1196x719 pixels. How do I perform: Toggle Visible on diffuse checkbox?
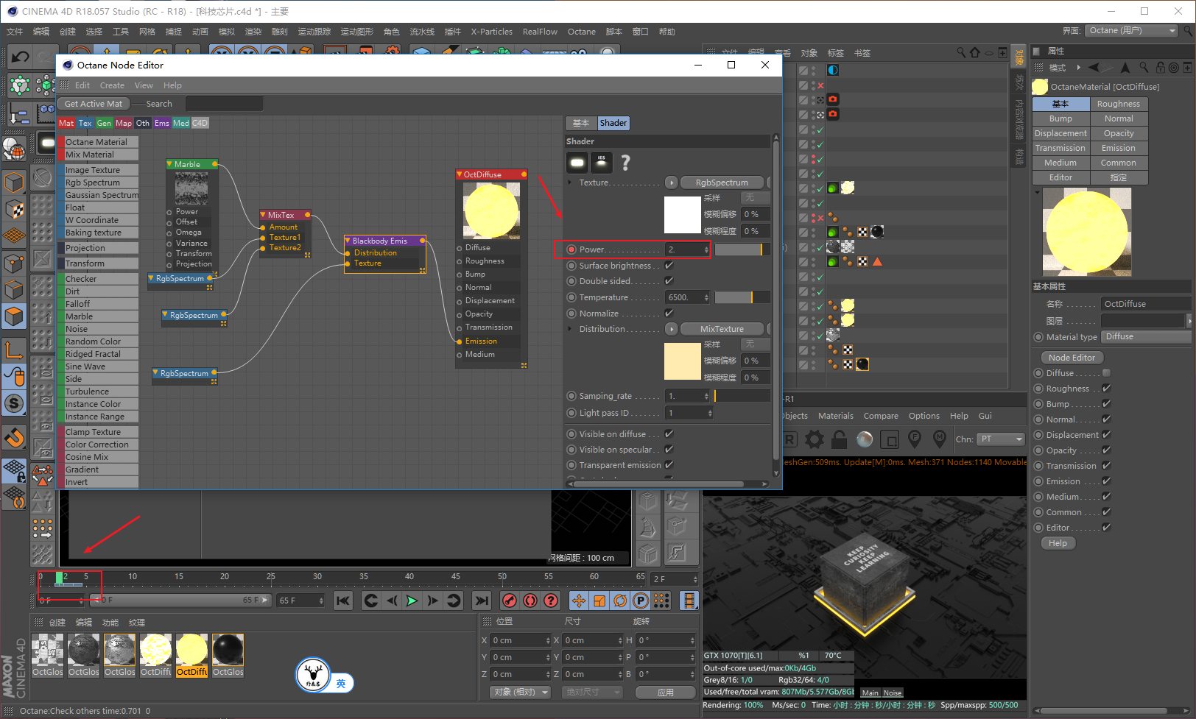(669, 434)
